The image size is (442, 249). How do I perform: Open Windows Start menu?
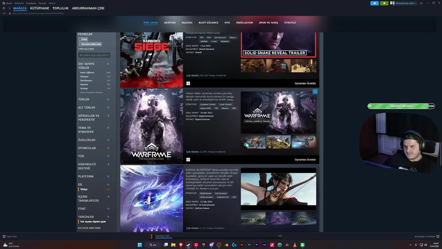tap(140, 245)
